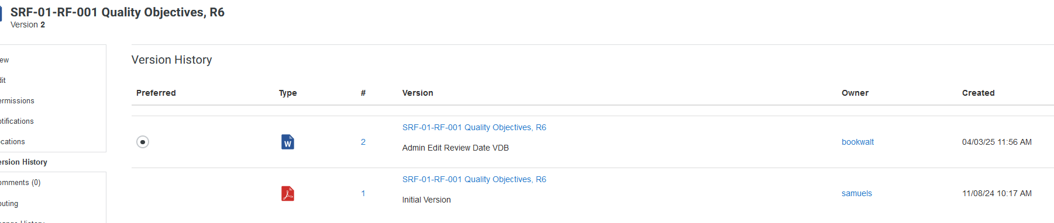
Task: Open owner samuels profile link
Action: point(856,193)
